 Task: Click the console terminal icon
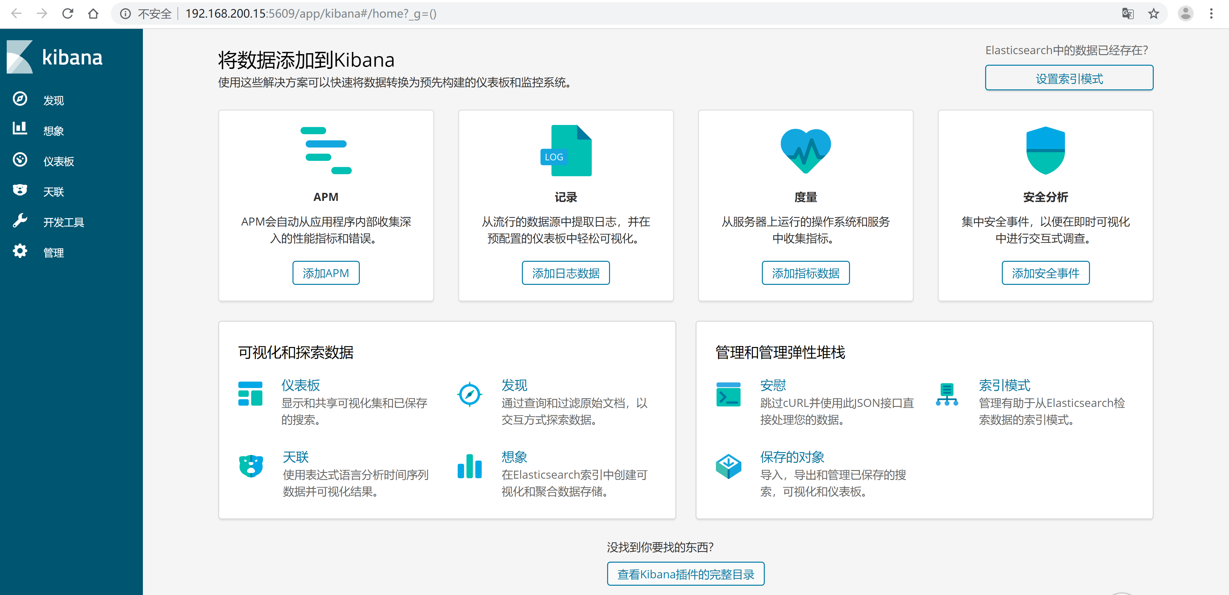(x=728, y=395)
